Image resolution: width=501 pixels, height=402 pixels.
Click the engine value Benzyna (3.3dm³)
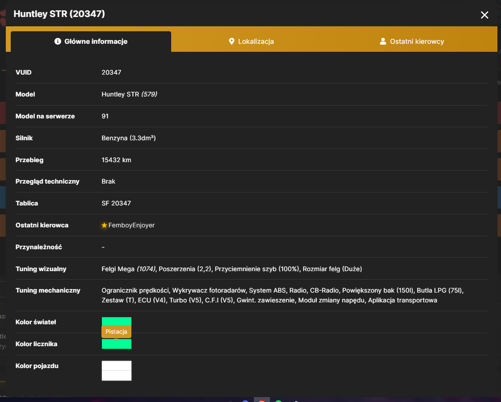point(128,138)
